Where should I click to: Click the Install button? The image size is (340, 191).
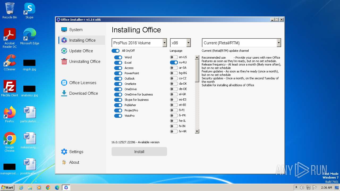(x=139, y=151)
